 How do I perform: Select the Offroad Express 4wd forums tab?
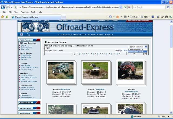point(36,17)
